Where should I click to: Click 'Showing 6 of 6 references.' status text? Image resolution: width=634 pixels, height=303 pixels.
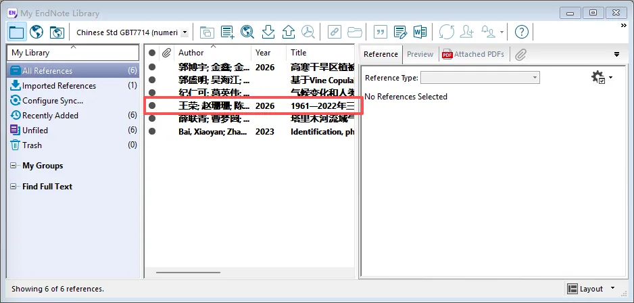coord(57,289)
